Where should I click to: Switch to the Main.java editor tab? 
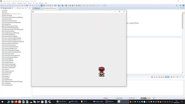click(36, 8)
